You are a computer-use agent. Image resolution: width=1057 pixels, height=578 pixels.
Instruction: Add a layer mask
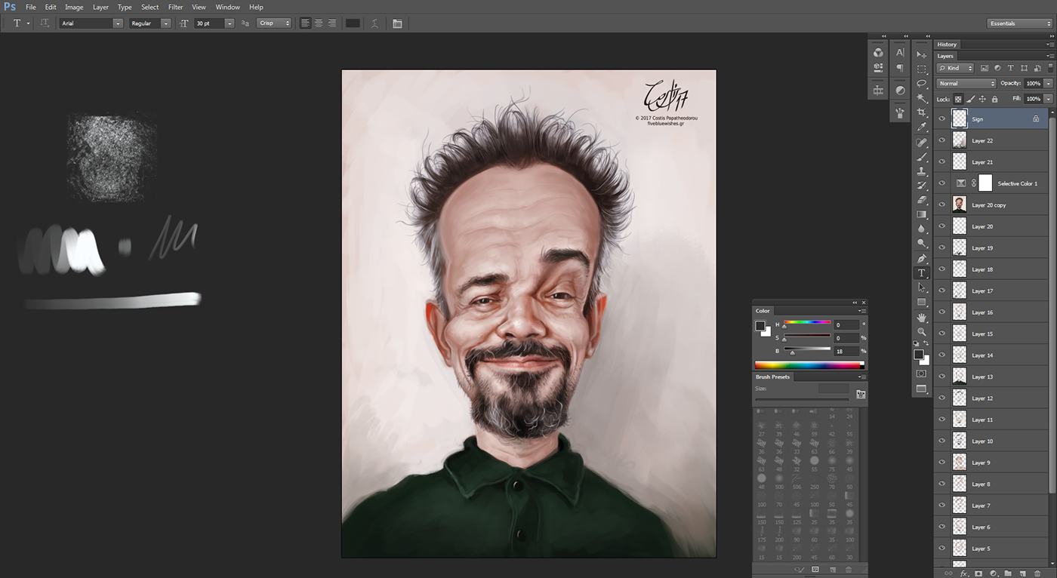978,573
